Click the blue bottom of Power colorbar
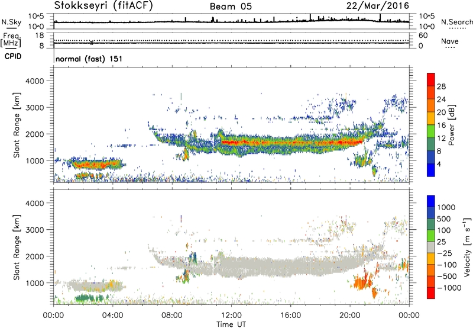The image size is (473, 328). [431, 170]
